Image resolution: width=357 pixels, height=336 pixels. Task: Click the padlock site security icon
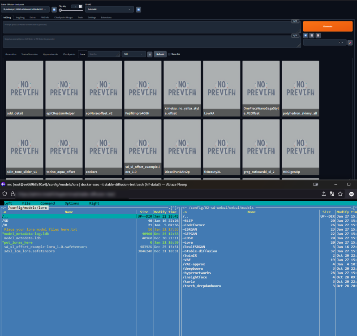coord(13,194)
